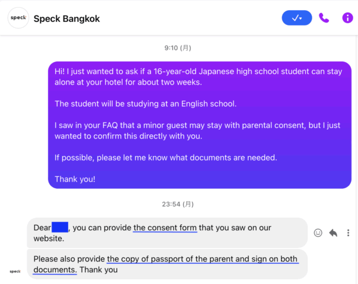Viewport: 358px width, 284px height.
Task: Click the Speck logo avatar in the header
Action: [x=17, y=18]
